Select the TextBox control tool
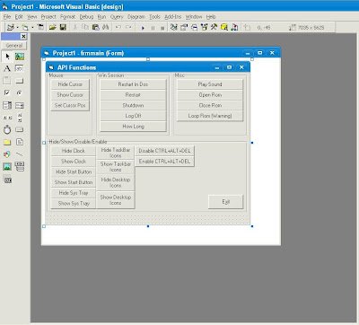 coord(20,68)
